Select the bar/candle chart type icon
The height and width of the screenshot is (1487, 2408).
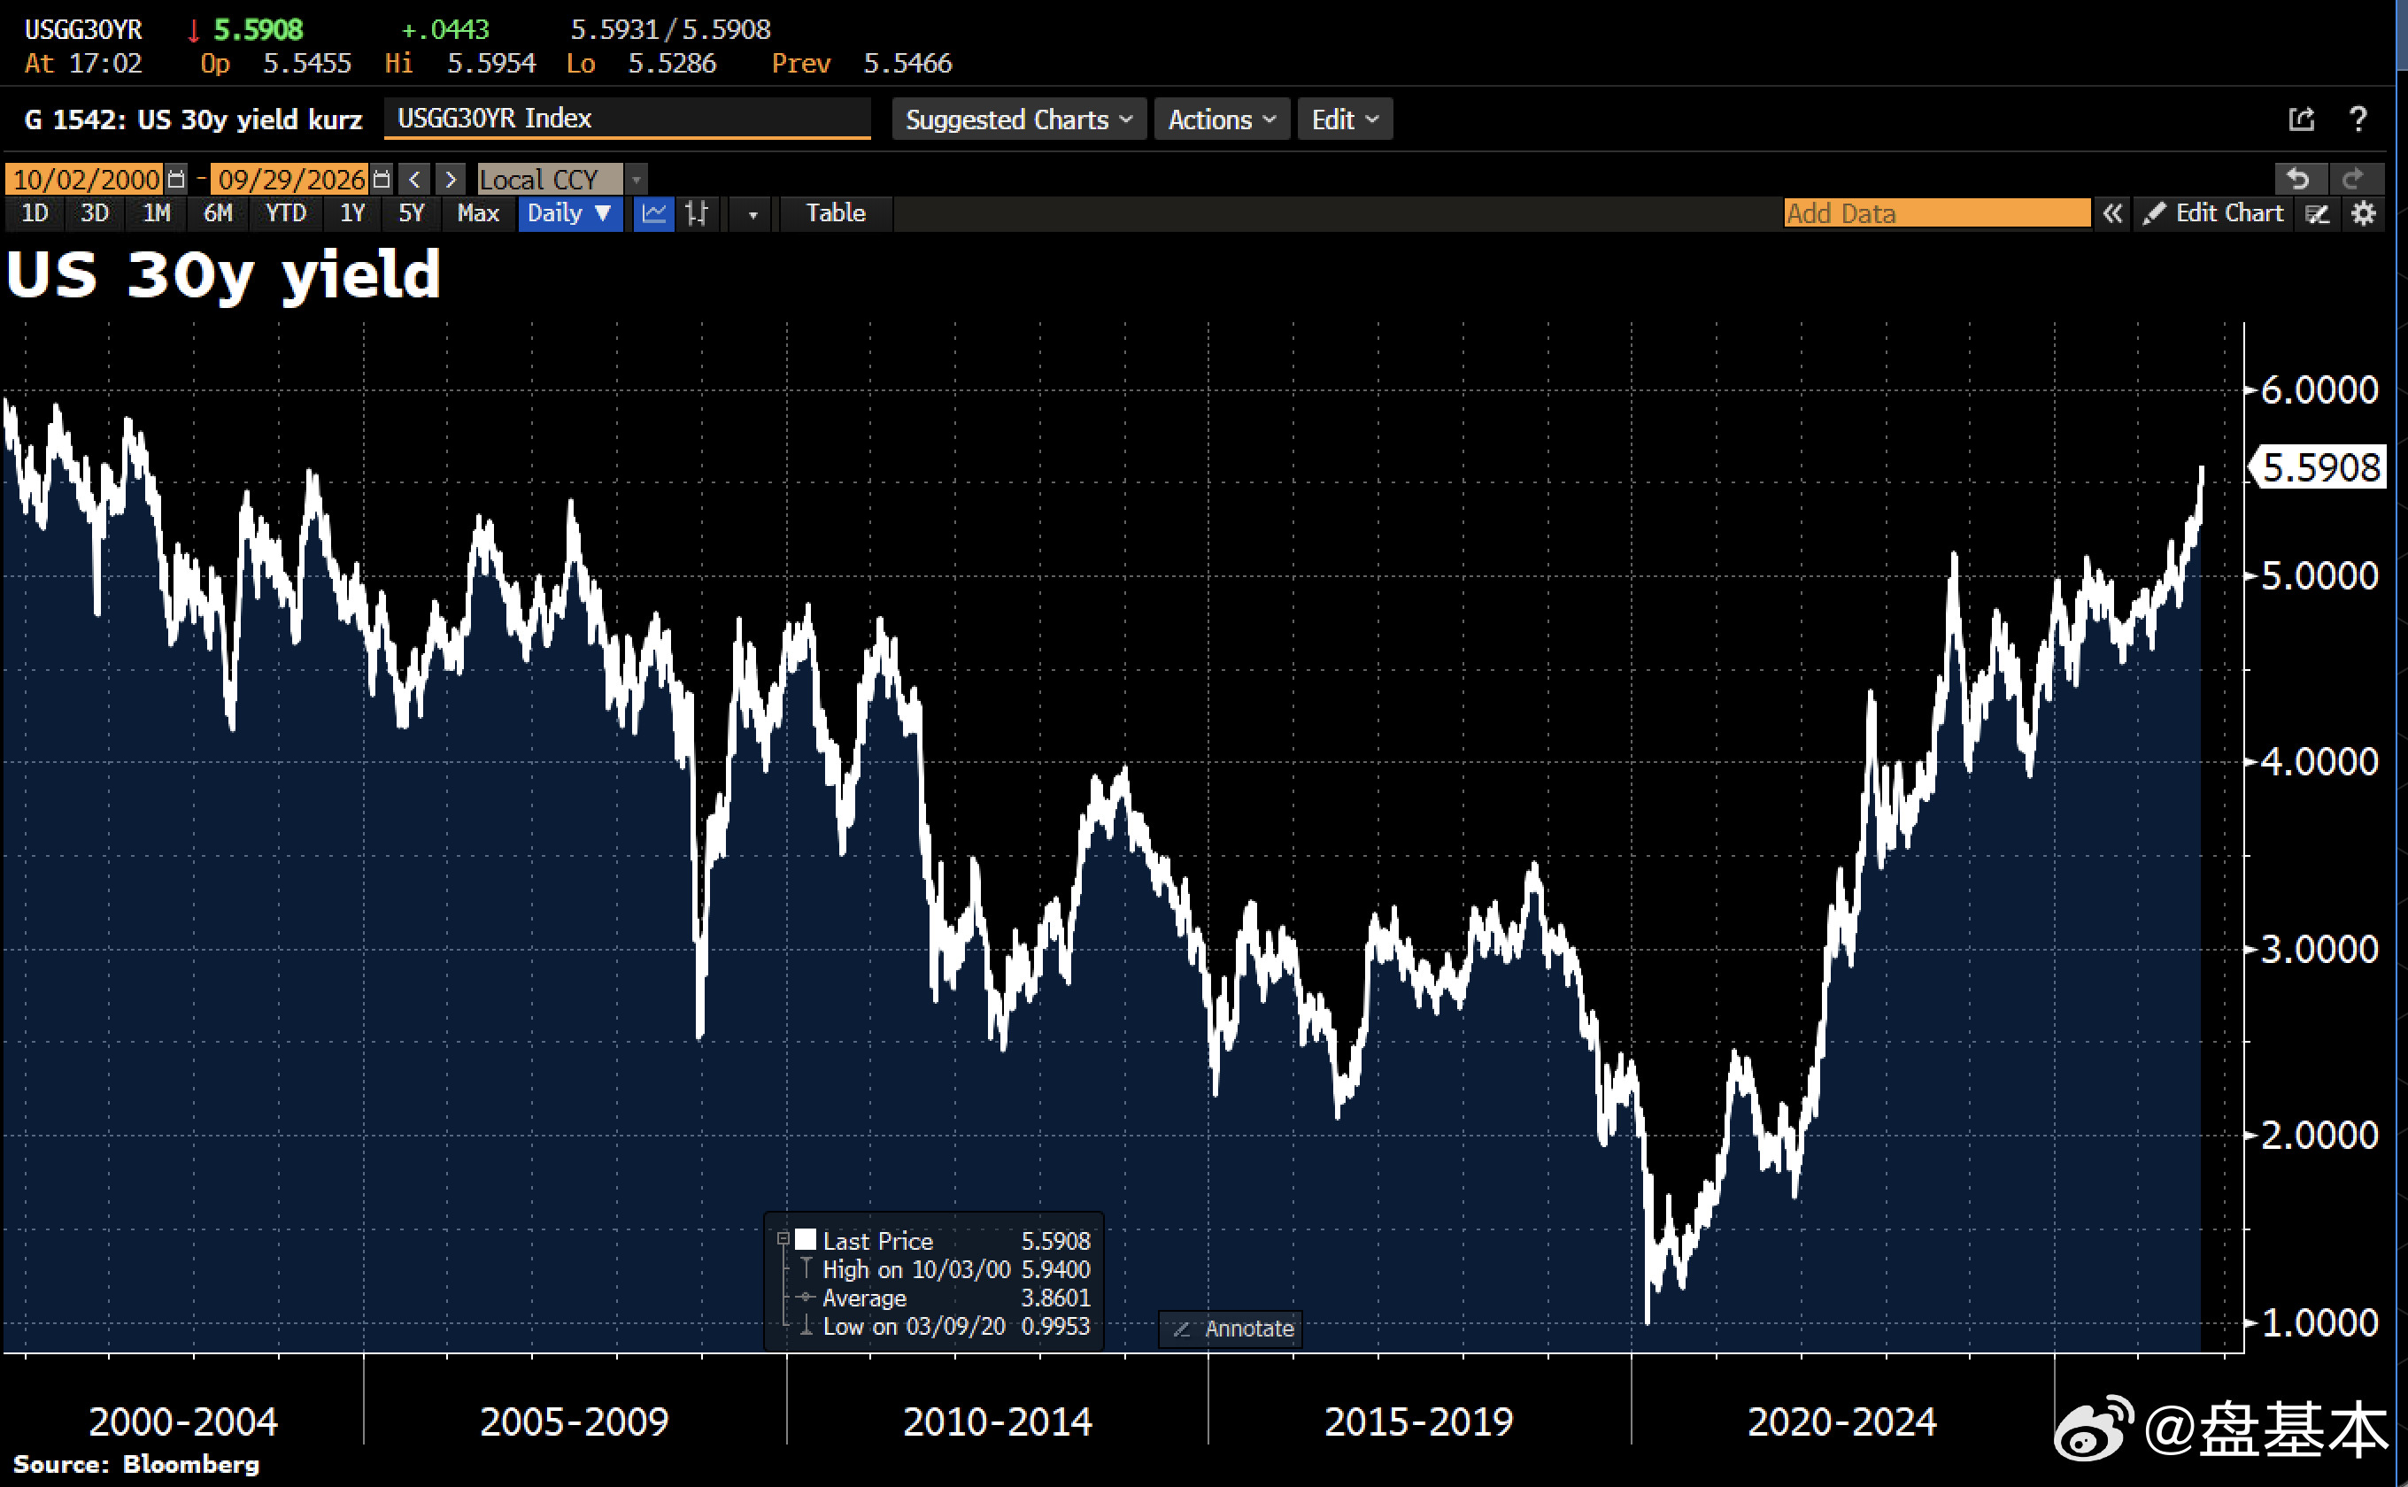[x=697, y=213]
